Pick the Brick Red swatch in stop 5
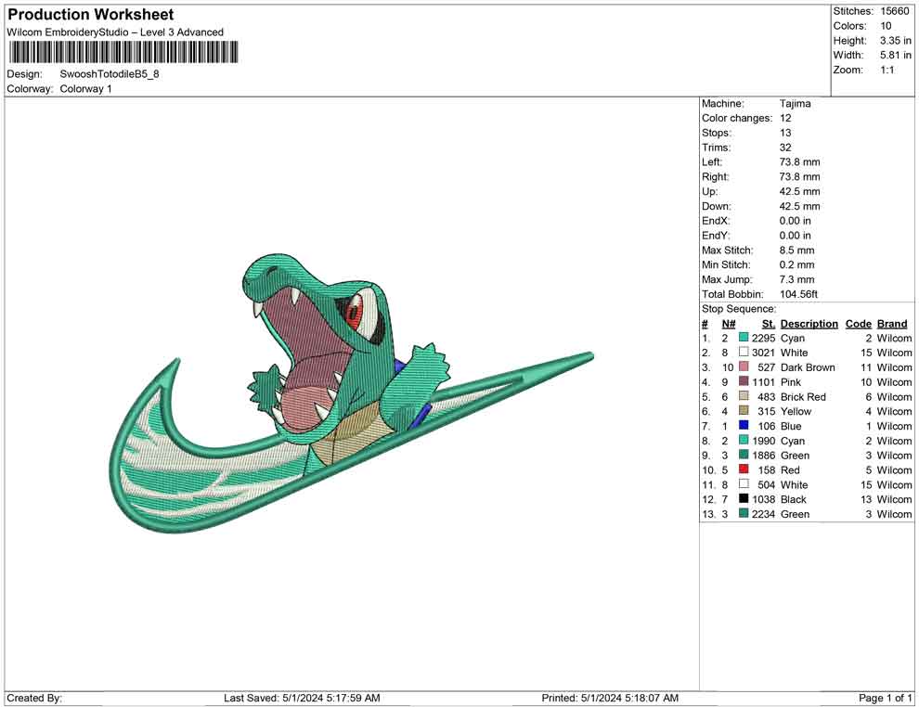This screenshot has height=707, width=919. (x=744, y=397)
